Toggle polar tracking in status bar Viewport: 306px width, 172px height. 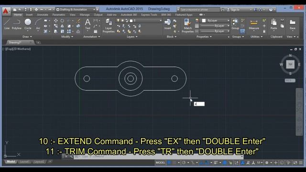184,162
